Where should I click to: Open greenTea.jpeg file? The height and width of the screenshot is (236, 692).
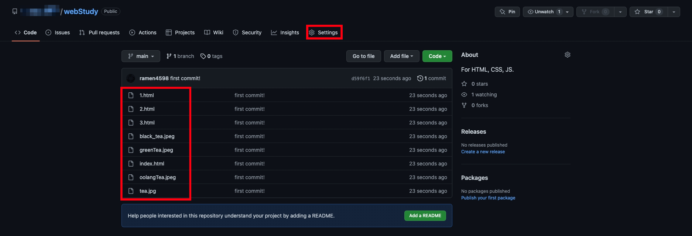[156, 150]
